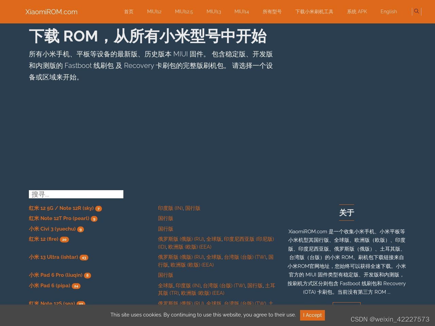The height and width of the screenshot is (326, 435).
Task: Click the 24 badge beside 小米 Pad 6
Action: pos(76,286)
